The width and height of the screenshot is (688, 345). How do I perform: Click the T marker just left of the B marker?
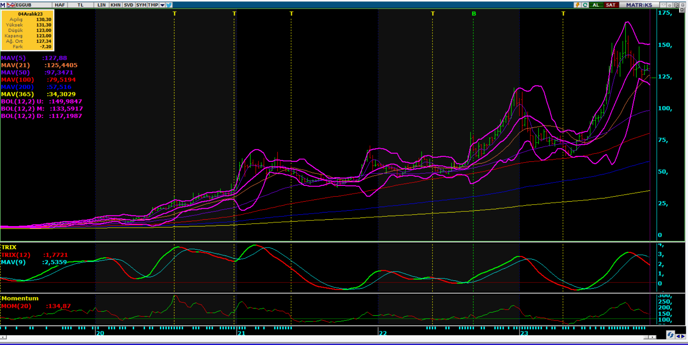tap(433, 14)
